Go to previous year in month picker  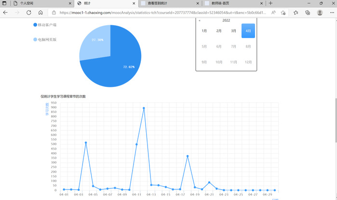pyautogui.click(x=200, y=21)
